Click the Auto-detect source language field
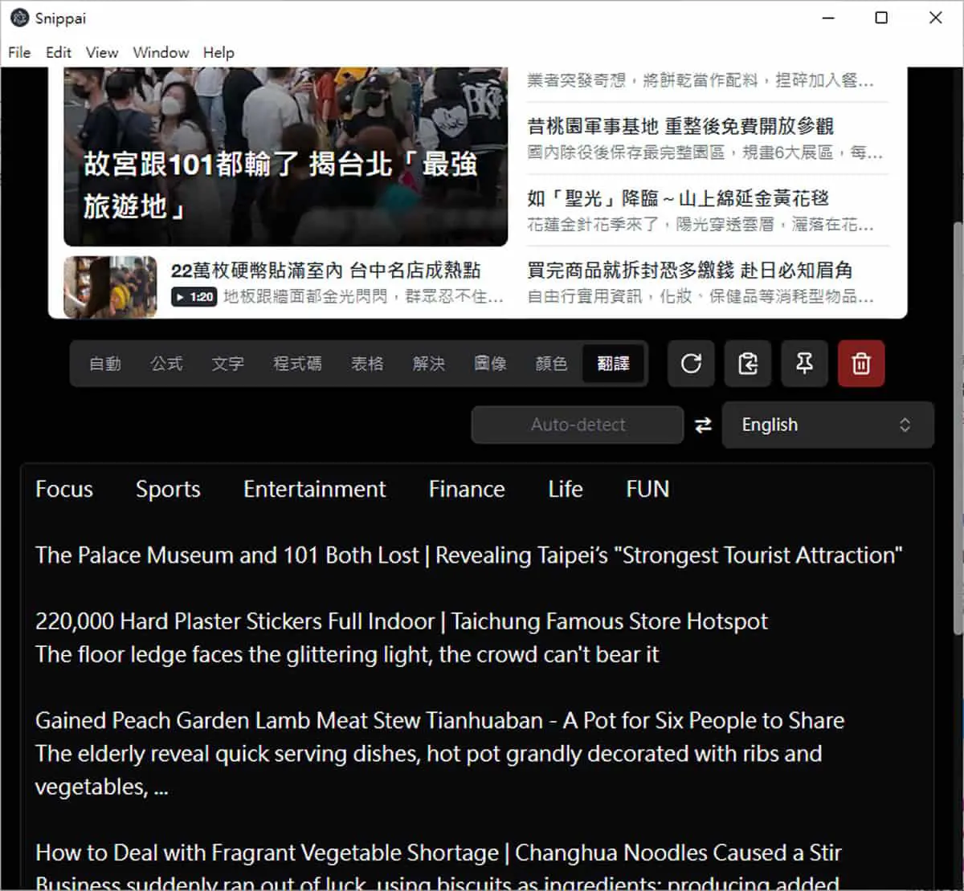 tap(578, 425)
